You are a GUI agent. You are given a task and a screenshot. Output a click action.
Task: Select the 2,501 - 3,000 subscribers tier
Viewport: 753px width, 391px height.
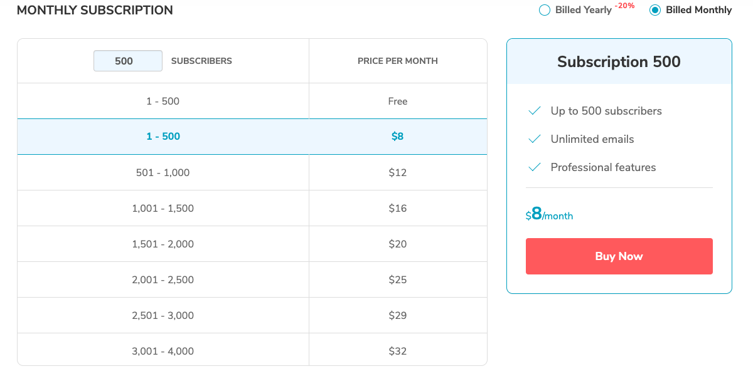click(x=163, y=315)
